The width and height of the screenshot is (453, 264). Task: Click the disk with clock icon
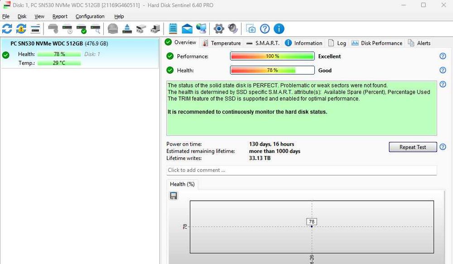click(67, 29)
